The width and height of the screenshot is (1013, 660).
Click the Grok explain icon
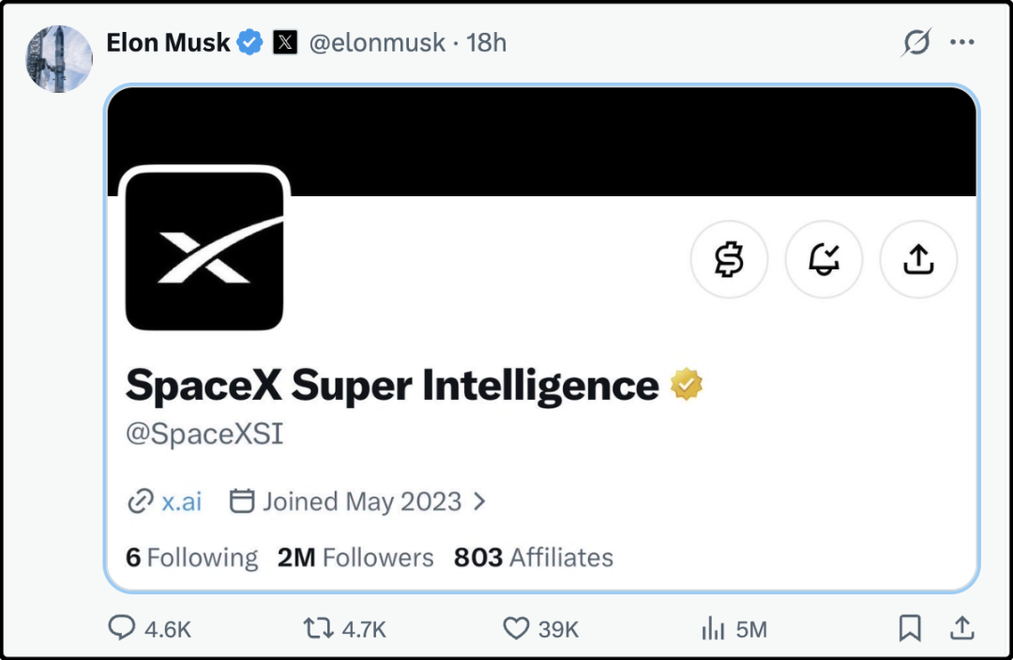[x=916, y=42]
